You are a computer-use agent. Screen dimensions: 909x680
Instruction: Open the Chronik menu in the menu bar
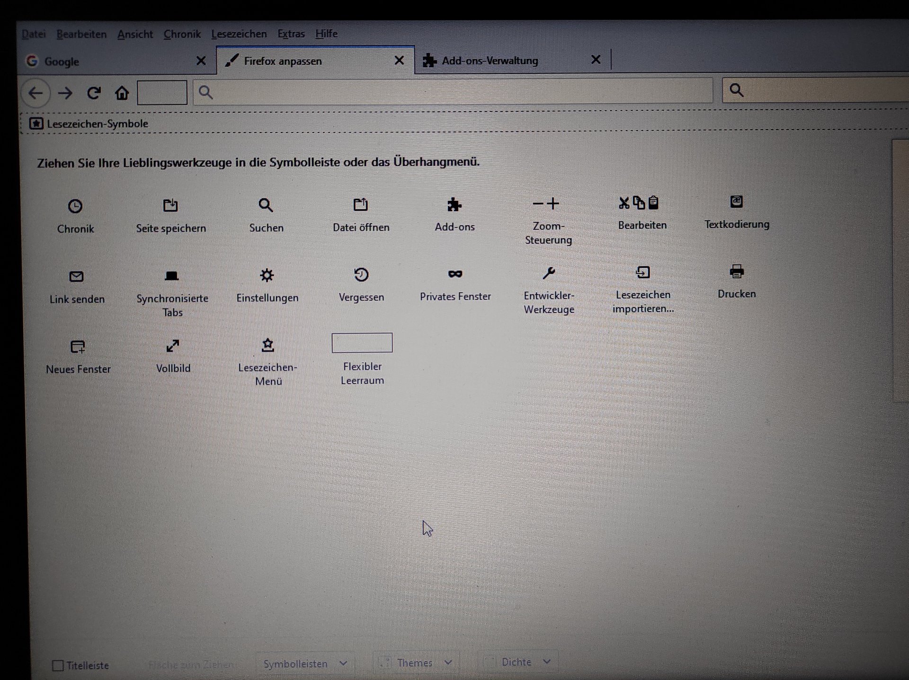tap(182, 34)
